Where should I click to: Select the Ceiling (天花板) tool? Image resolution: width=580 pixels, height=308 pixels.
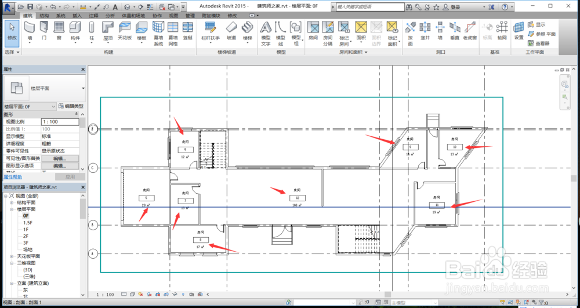(125, 31)
